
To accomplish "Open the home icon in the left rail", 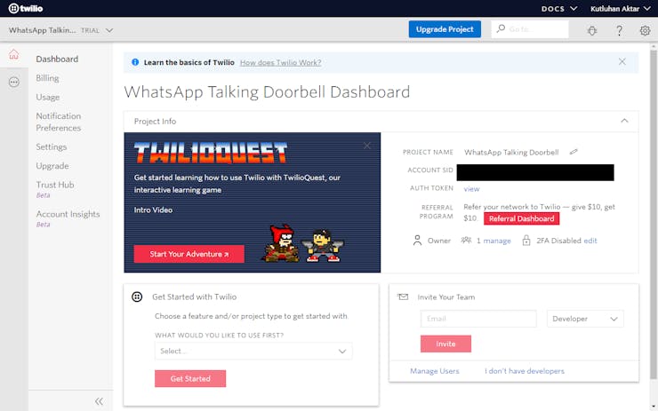I will click(x=14, y=54).
